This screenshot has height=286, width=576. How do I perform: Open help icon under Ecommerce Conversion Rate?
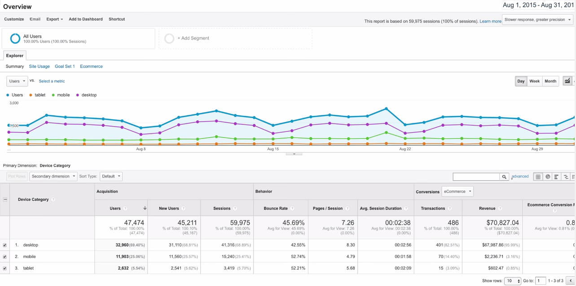[x=554, y=211]
